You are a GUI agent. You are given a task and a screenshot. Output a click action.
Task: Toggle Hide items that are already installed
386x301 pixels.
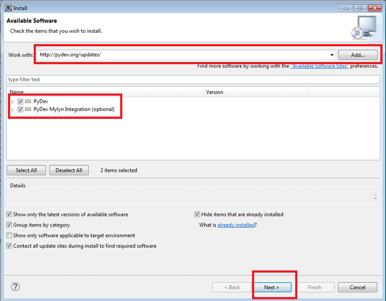[x=197, y=214]
